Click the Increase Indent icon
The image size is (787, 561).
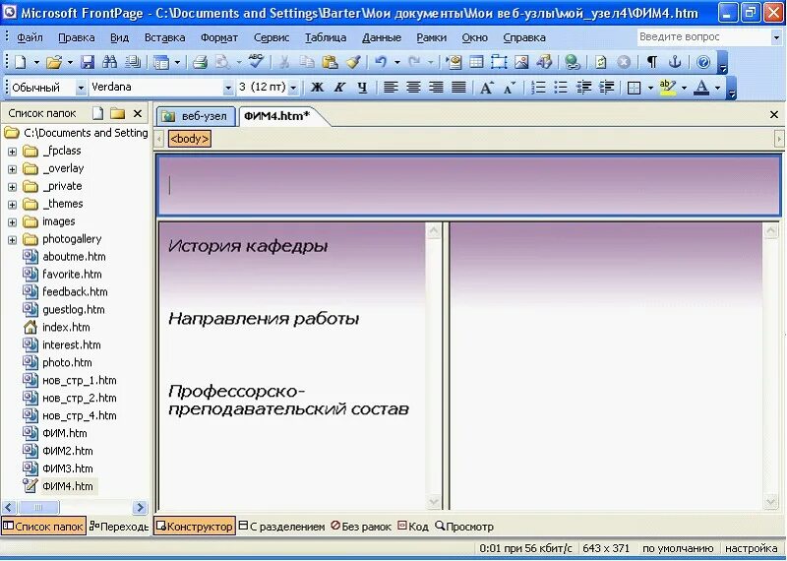click(606, 88)
